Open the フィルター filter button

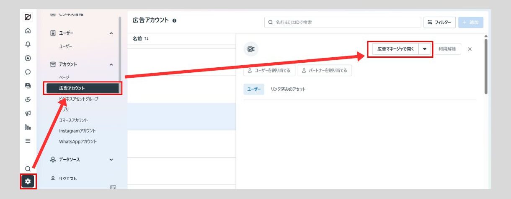[439, 22]
